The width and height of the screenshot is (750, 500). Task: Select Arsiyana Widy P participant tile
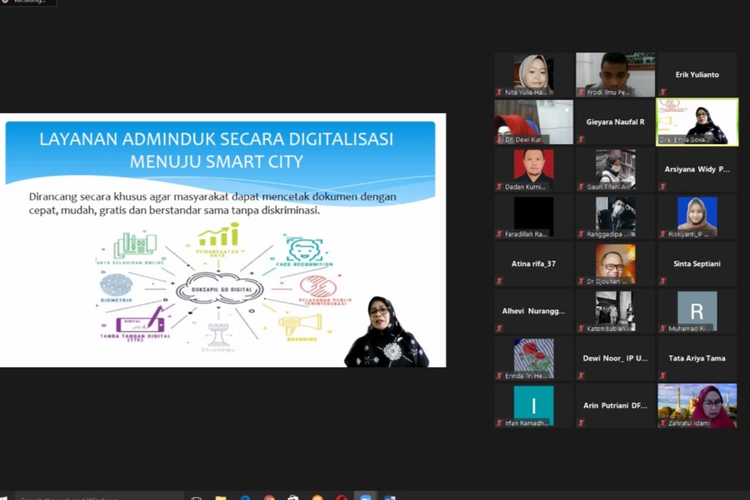pos(697,169)
